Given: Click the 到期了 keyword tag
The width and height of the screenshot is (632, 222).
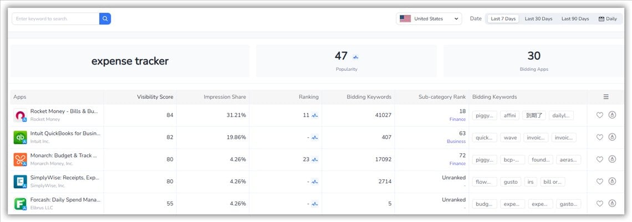Looking at the screenshot, I should [534, 115].
